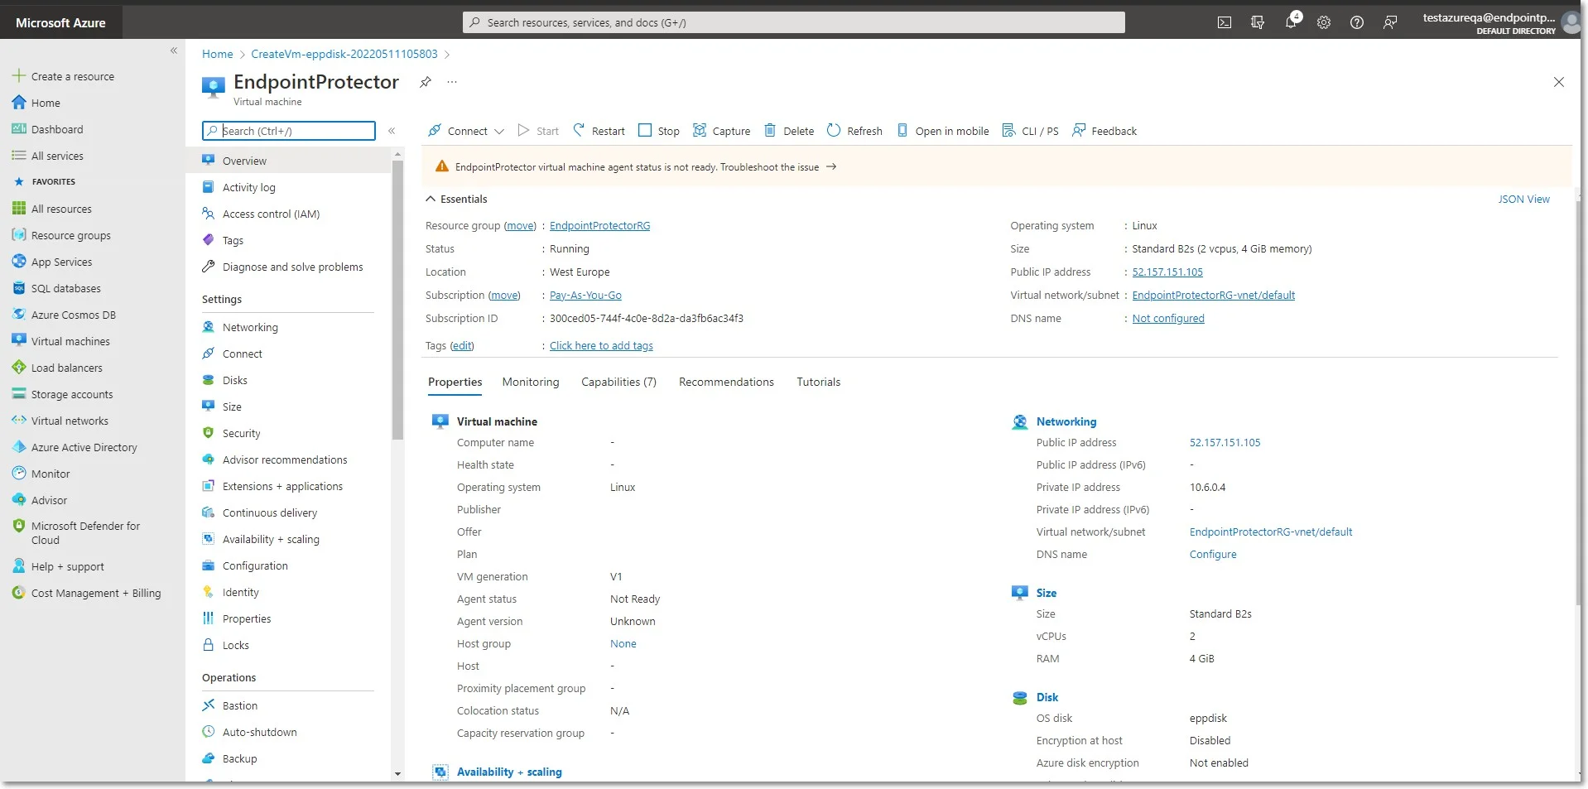Open SQL databases in sidebar

click(65, 288)
